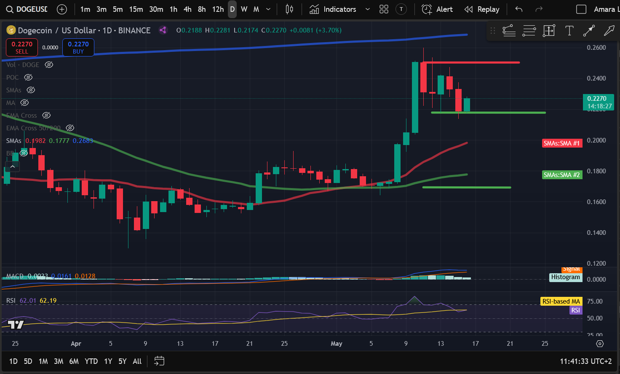Select the 3m timeframe

pos(102,9)
